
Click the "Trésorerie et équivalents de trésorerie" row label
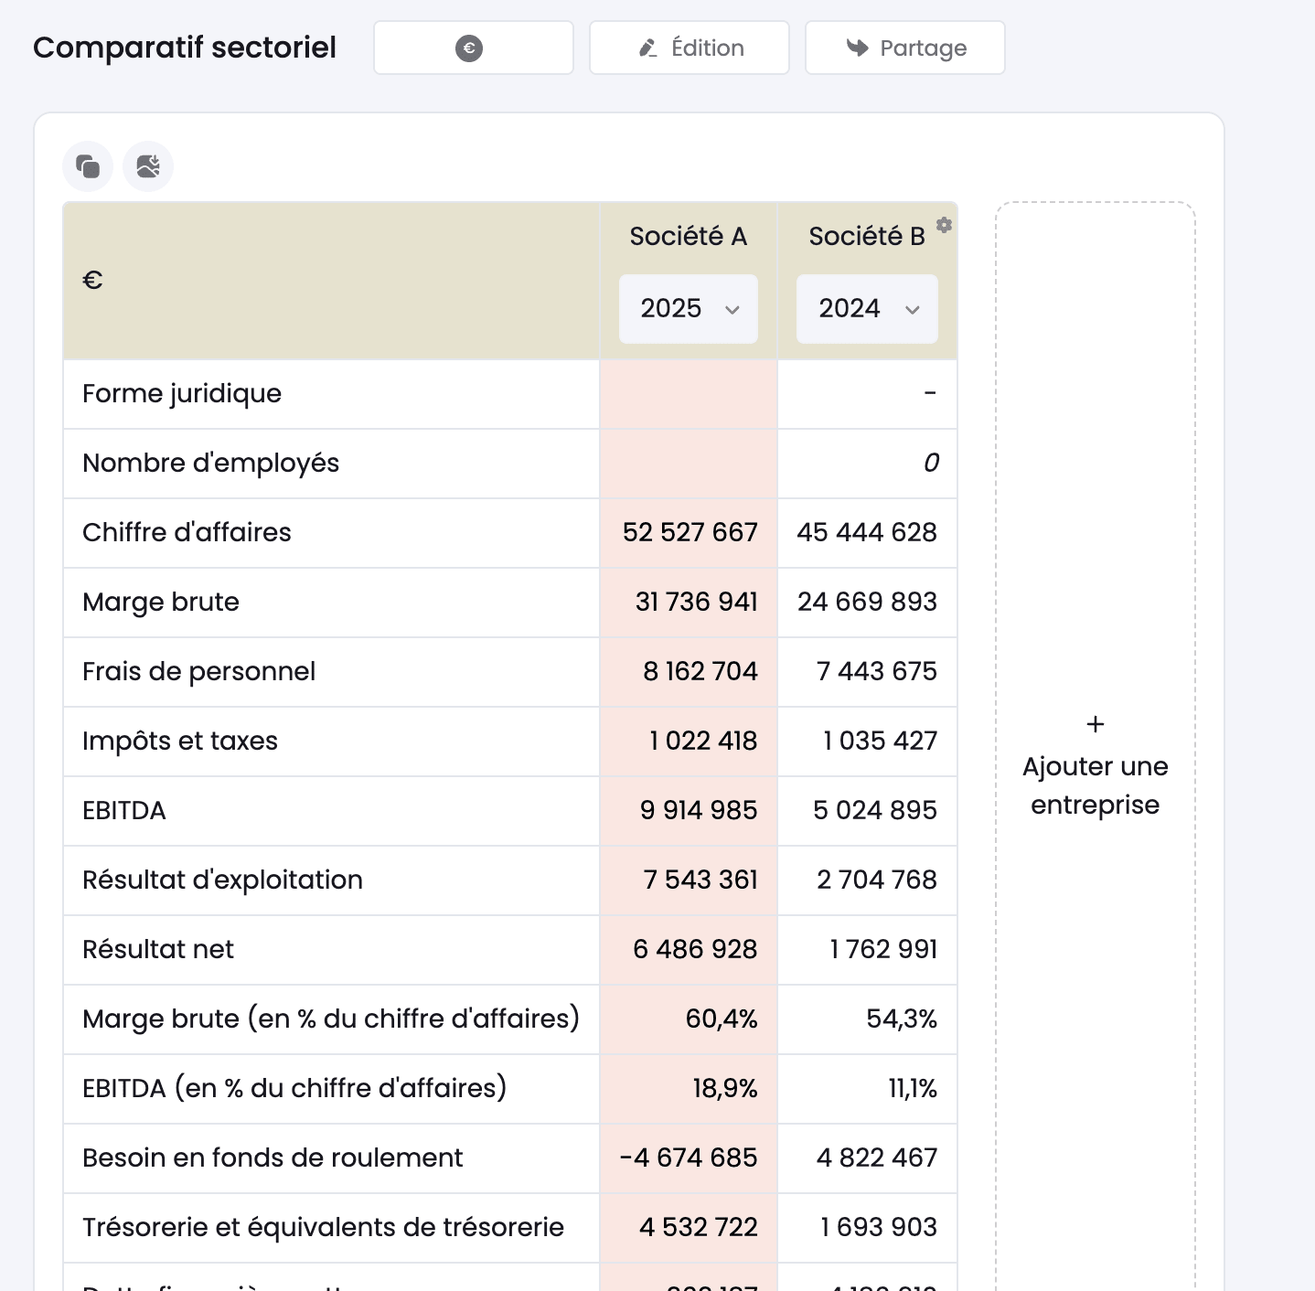click(323, 1227)
